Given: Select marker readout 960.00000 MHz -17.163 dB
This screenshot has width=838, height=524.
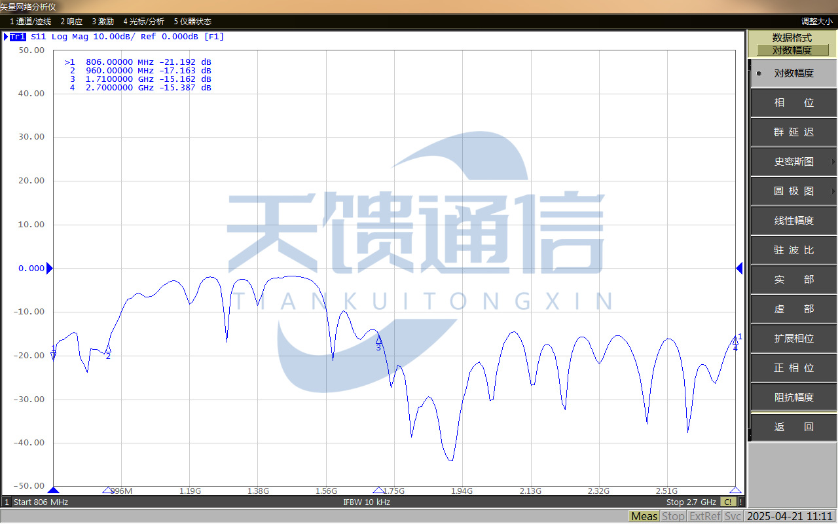Looking at the screenshot, I should coord(140,71).
